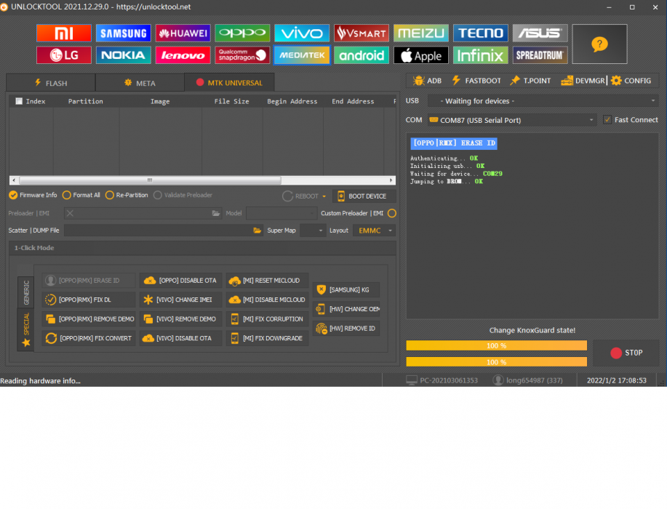This screenshot has height=509, width=667.
Task: Click the BOOT DEVICE button
Action: pyautogui.click(x=364, y=196)
